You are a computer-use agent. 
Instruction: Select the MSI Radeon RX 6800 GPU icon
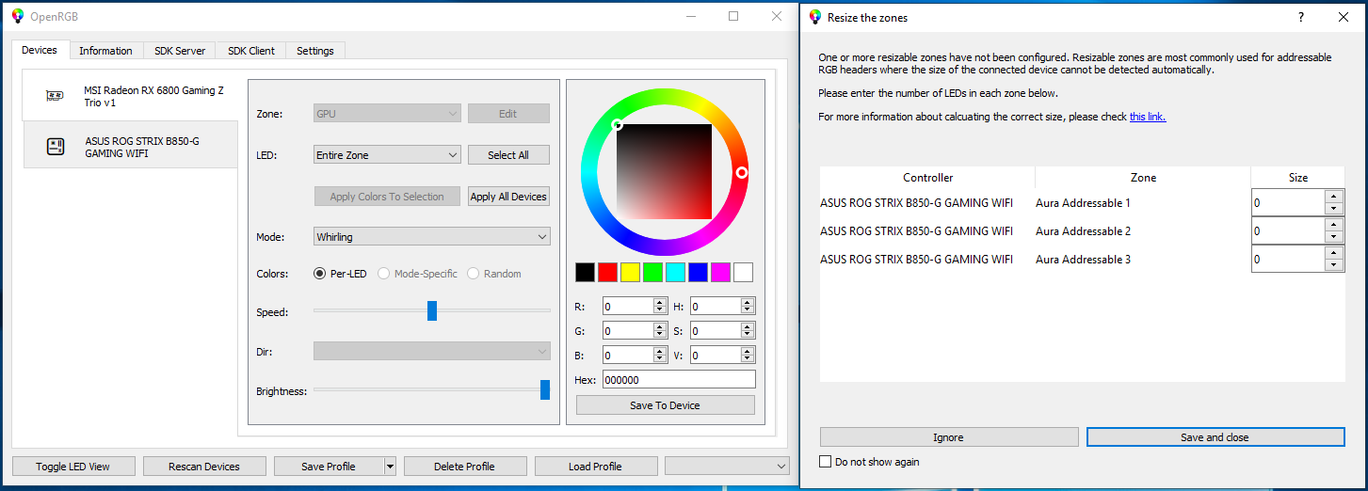tap(56, 96)
